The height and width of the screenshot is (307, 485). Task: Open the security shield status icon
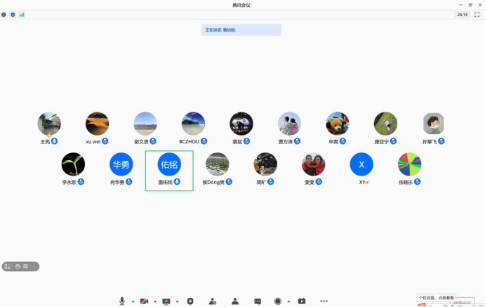coord(13,14)
